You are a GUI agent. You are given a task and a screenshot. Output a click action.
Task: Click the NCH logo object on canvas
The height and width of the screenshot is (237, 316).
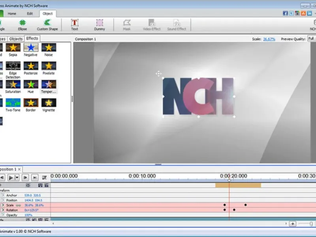coord(198,96)
